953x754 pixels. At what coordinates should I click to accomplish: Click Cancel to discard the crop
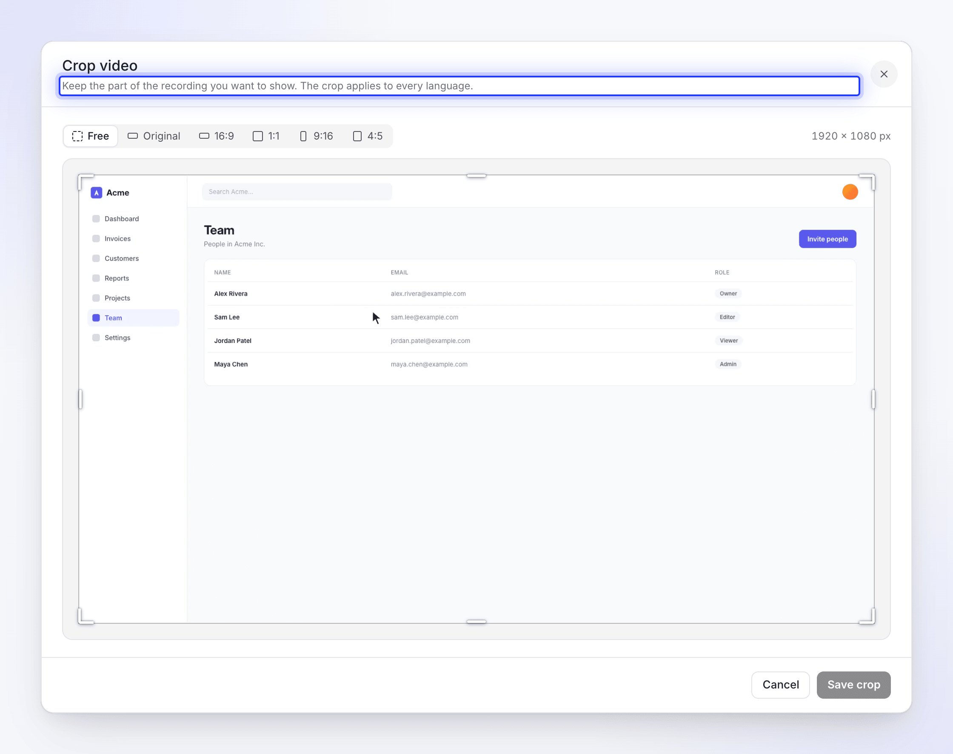(x=780, y=685)
